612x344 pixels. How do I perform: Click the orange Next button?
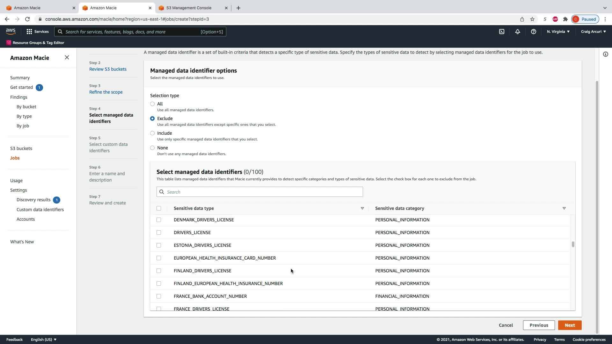570,325
